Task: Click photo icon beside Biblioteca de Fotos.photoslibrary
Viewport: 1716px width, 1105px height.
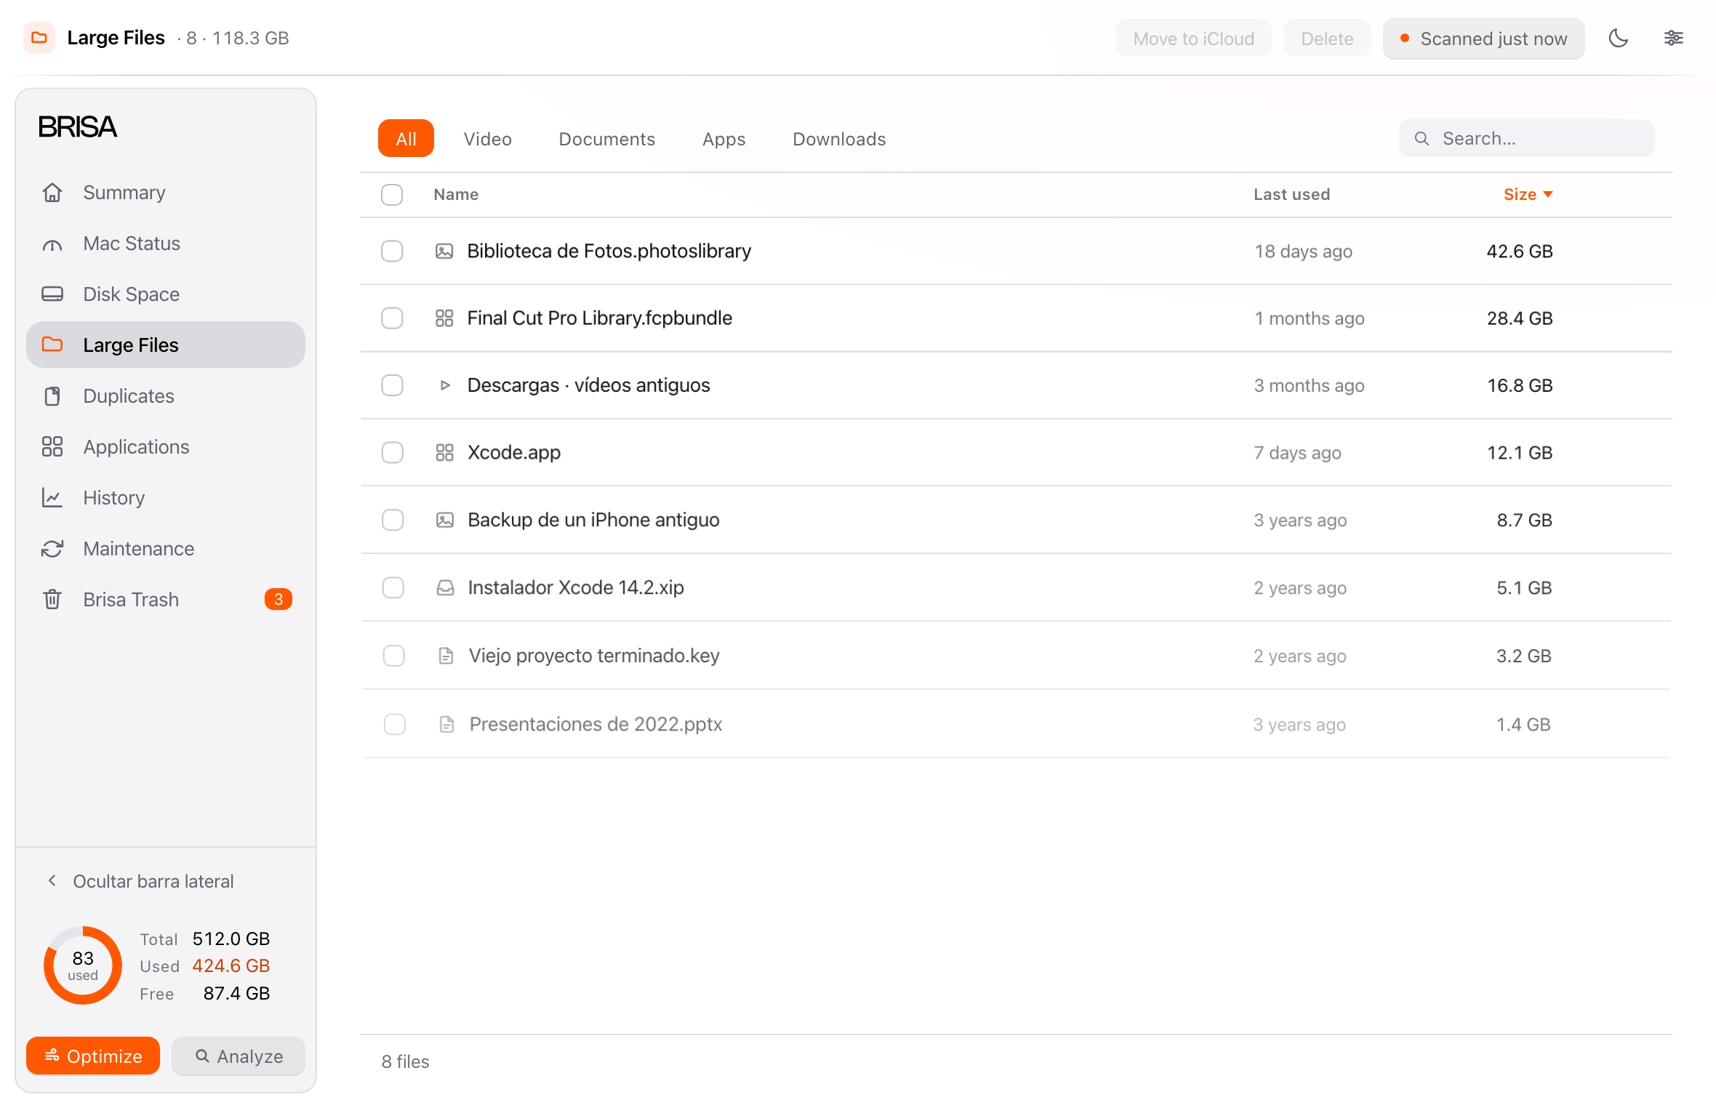Action: tap(444, 252)
